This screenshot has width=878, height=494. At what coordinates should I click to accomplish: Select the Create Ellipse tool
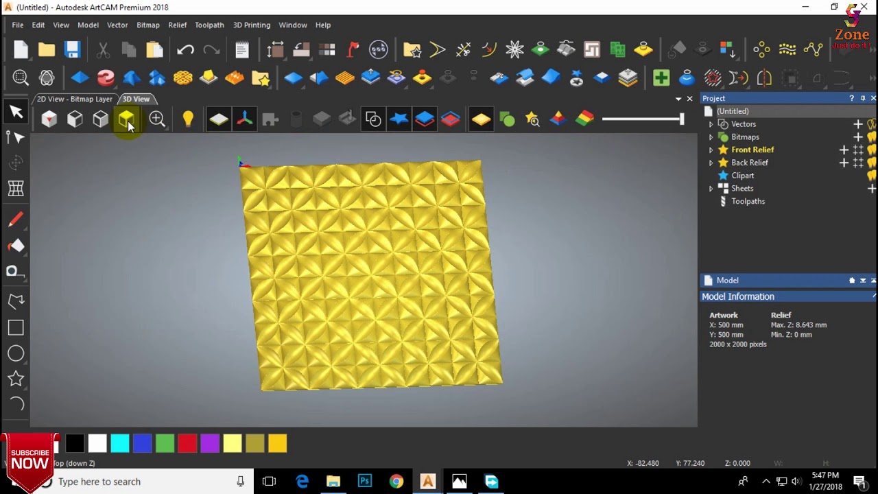[16, 353]
